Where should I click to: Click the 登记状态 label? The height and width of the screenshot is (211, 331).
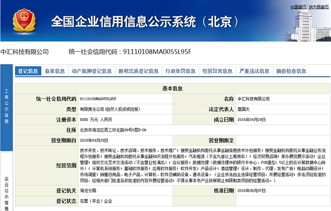click(x=66, y=201)
